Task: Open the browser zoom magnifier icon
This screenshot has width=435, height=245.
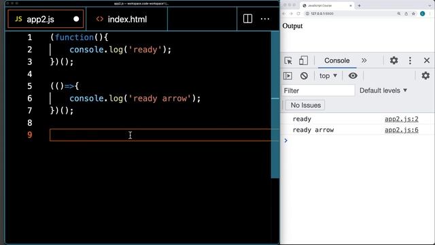Action: tap(399, 14)
